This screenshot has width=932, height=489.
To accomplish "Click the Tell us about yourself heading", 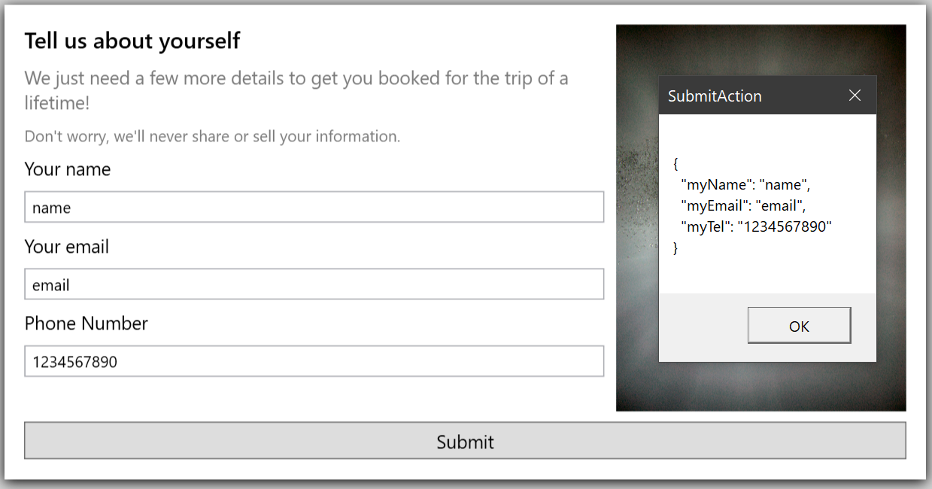I will [132, 41].
